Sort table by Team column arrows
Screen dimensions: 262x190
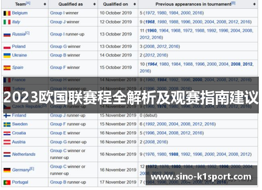45,4
